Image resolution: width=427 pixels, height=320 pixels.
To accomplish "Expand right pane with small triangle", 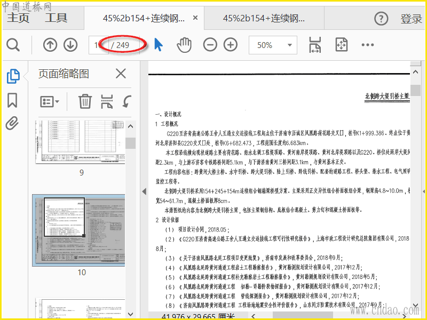I will click(x=424, y=191).
